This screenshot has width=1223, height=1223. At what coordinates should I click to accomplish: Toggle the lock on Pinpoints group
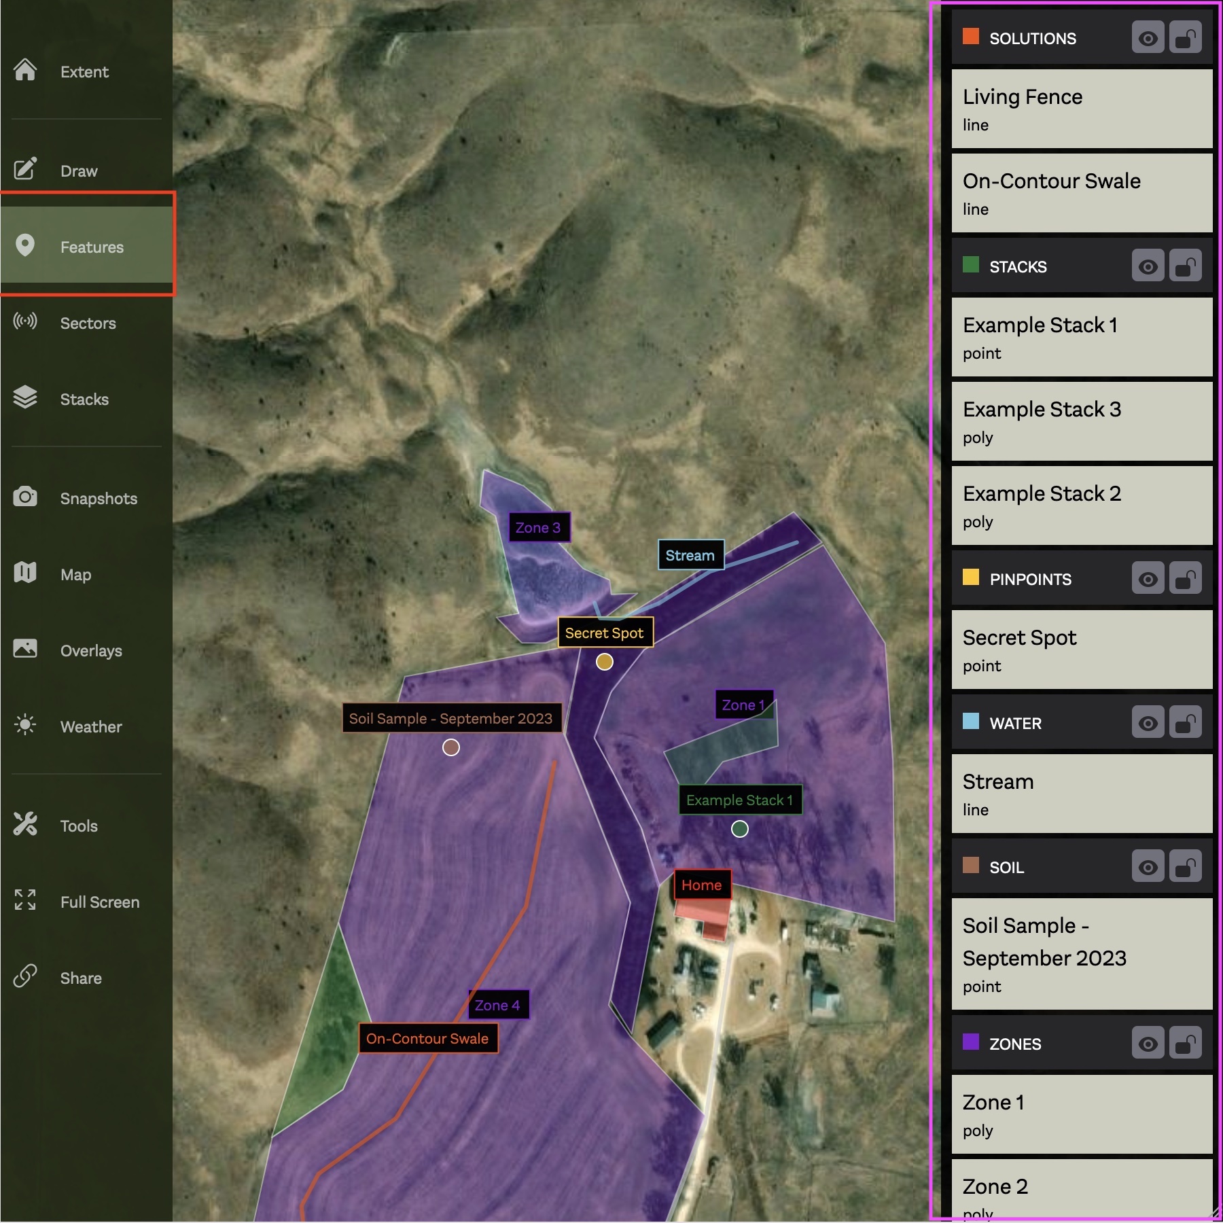coord(1186,579)
